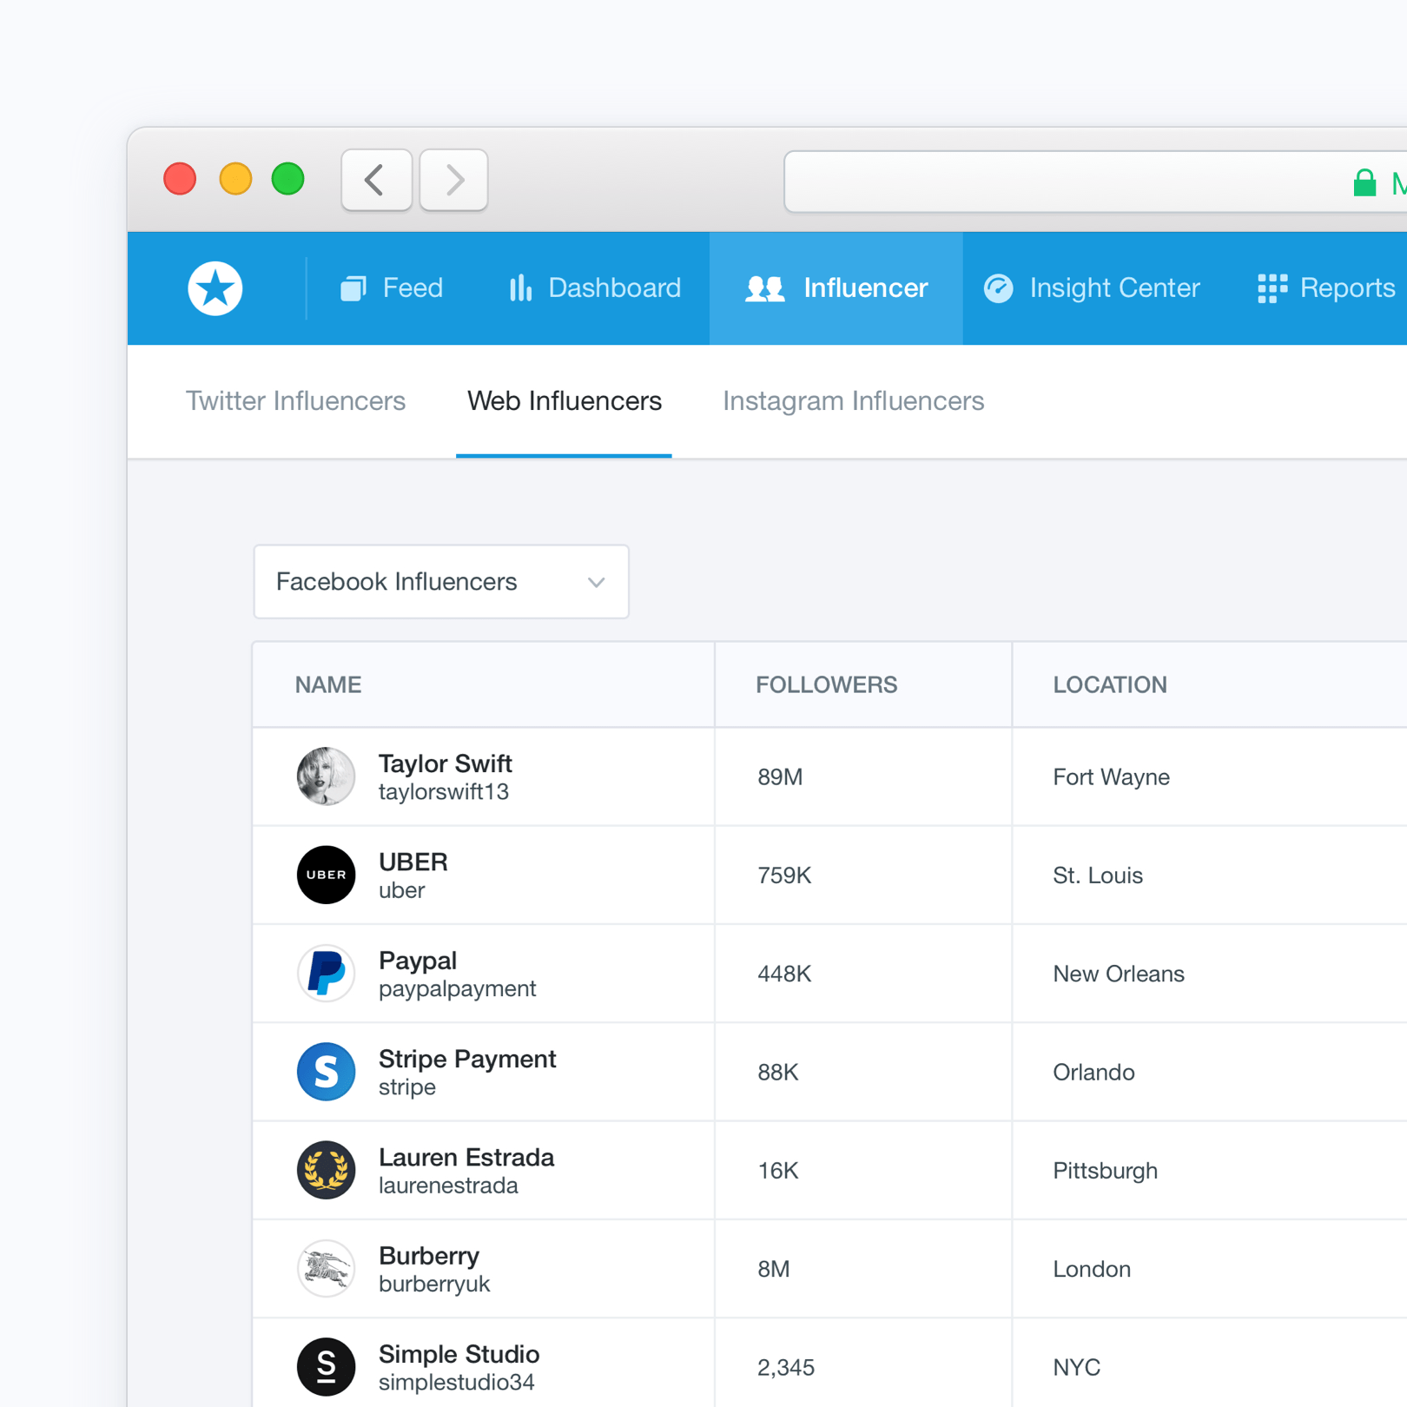Click the burberryuk handle
1407x1407 pixels.
point(434,1284)
